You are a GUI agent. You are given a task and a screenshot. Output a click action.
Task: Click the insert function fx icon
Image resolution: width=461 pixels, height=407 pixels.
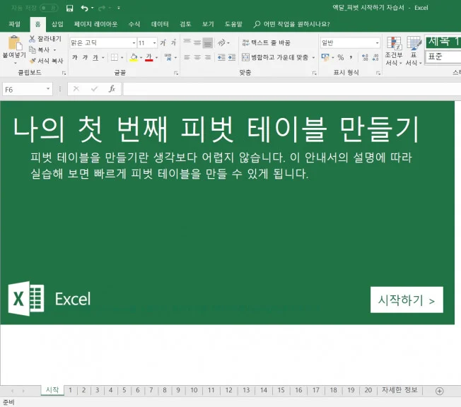112,89
